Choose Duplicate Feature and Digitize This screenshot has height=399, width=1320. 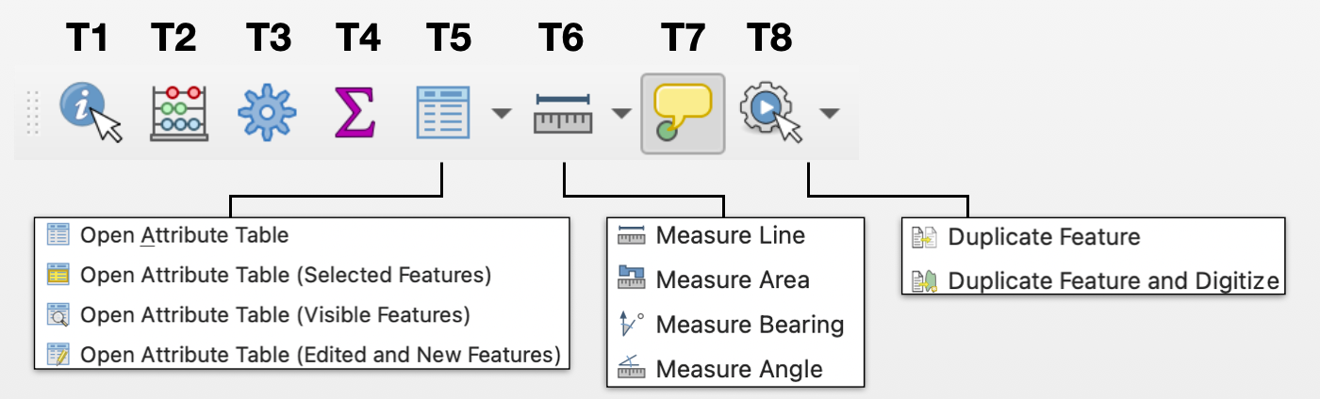(1113, 280)
